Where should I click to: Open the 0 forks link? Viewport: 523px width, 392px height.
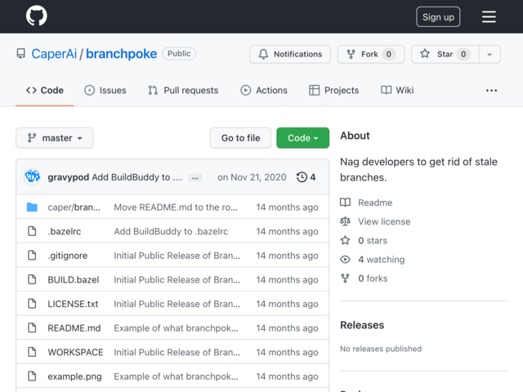(373, 278)
